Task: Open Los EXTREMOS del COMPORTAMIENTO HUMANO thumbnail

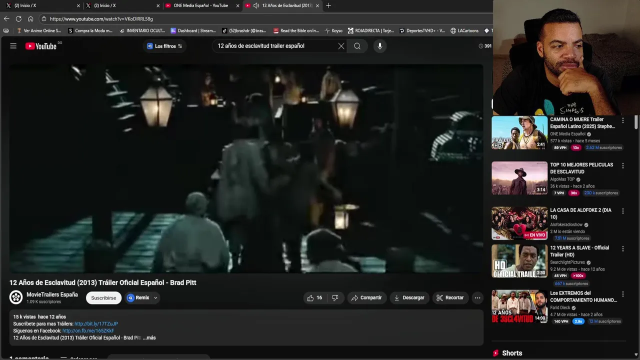Action: (519, 306)
